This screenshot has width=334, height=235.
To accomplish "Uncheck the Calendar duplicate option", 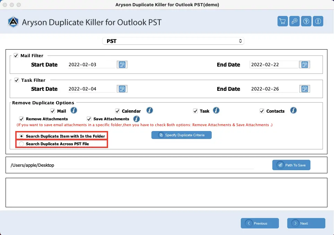I will coord(117,111).
